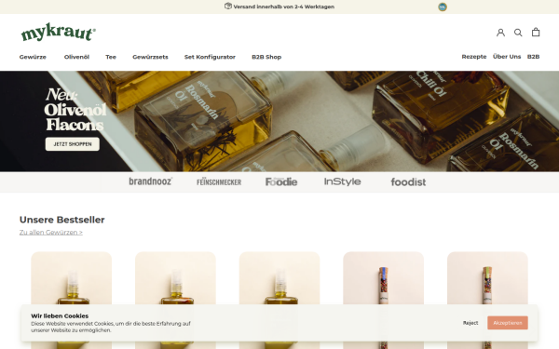559x349 pixels.
Task: Click the shipping box icon in top bar
Action: [228, 7]
